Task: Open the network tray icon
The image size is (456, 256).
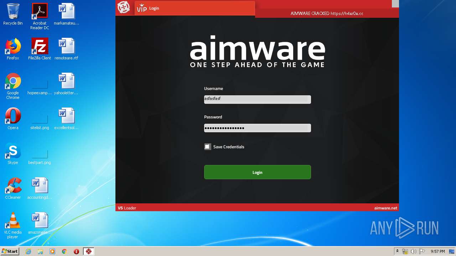Action: tap(405, 251)
